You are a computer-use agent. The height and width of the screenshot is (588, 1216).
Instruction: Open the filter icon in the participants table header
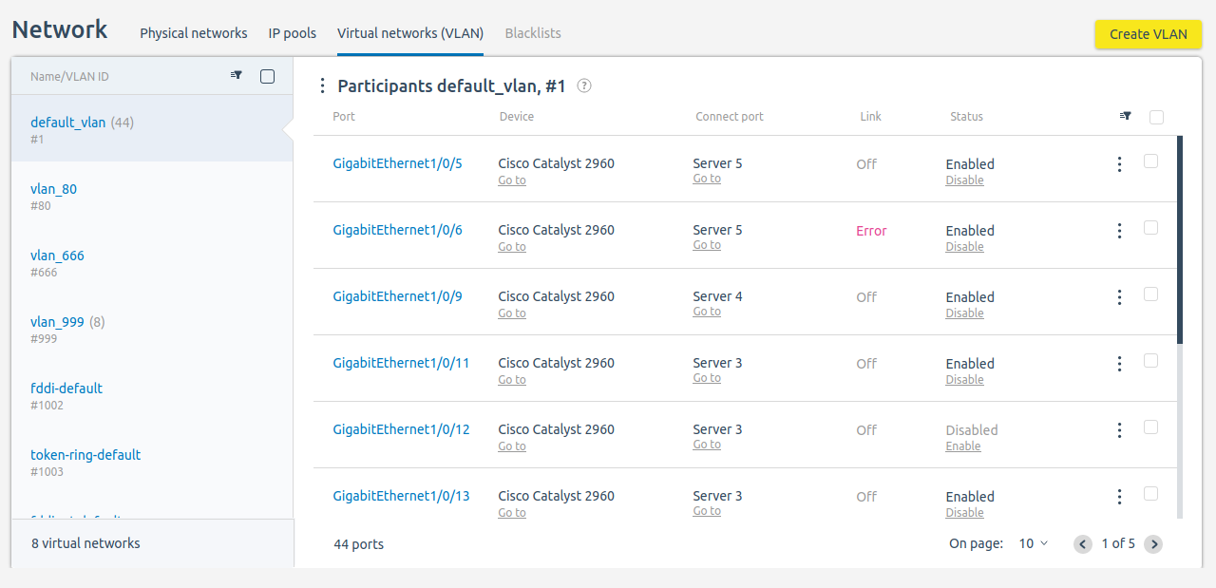(1126, 116)
